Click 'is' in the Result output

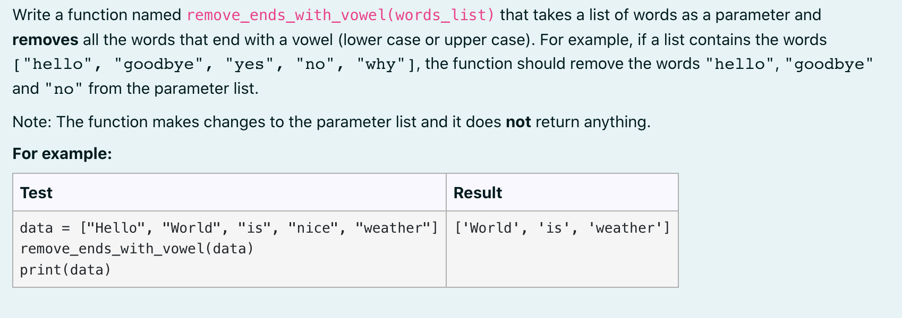[554, 228]
